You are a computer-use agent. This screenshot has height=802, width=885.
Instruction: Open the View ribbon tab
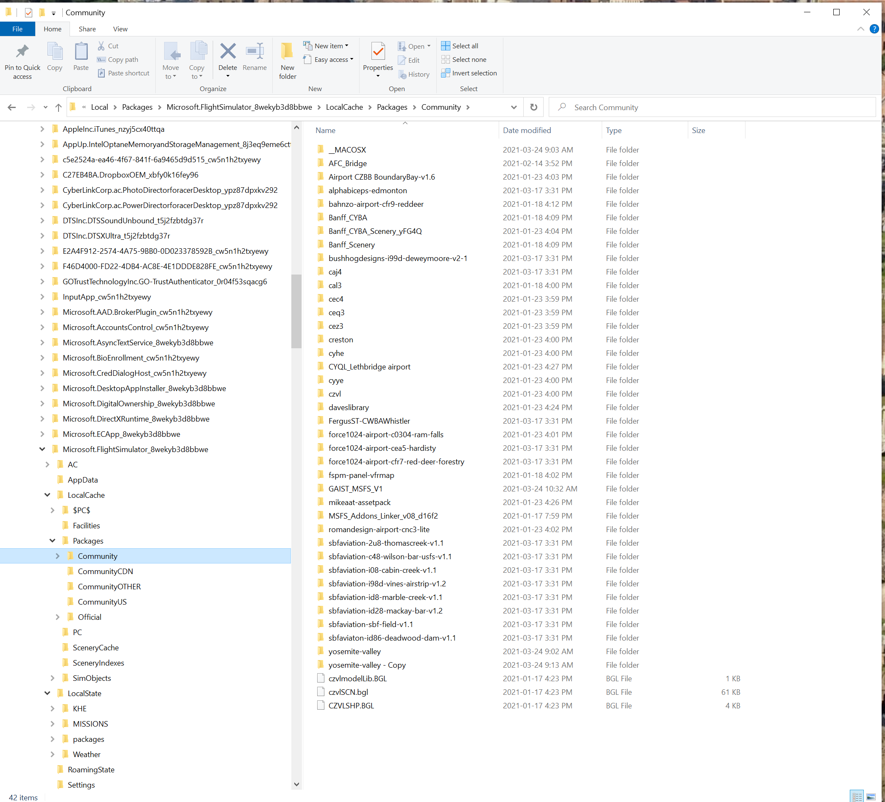(x=120, y=29)
